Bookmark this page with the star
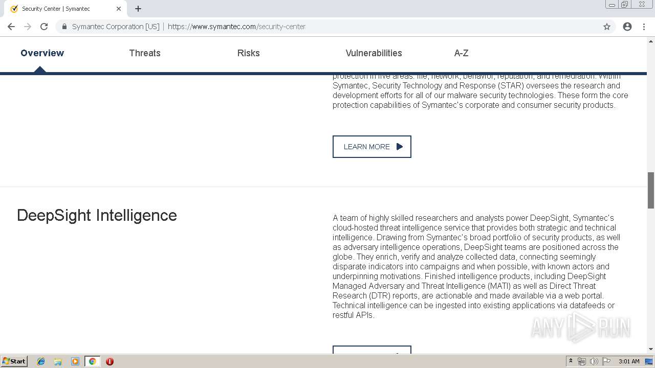Viewport: 655px width, 368px height. pyautogui.click(x=607, y=27)
